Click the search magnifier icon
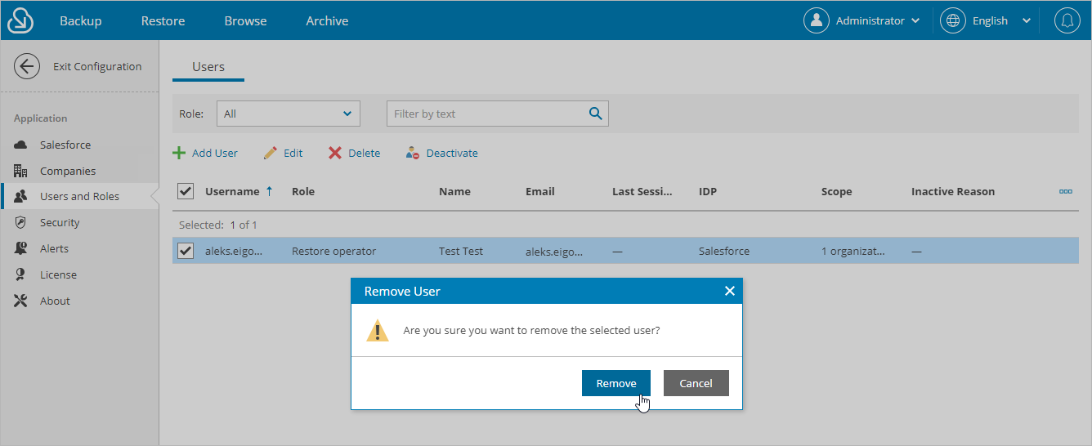This screenshot has height=446, width=1092. coord(595,114)
